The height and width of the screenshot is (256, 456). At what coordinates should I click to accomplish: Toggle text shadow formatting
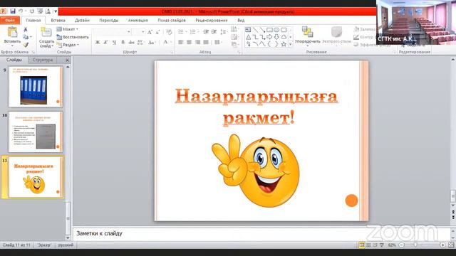click(123, 43)
